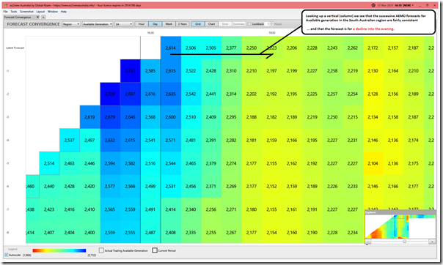
Task: Toggle the Autoscale checkbox
Action: 7,255
